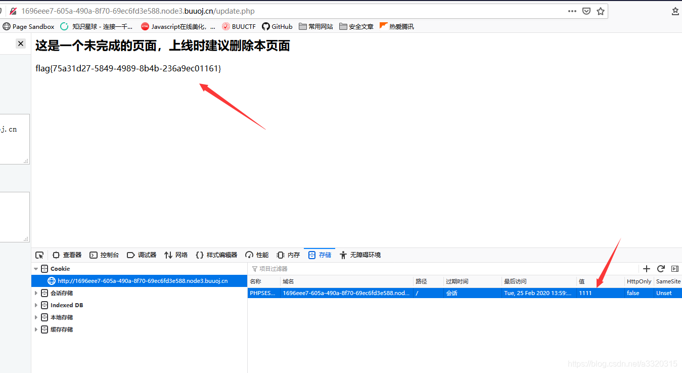This screenshot has height=373, width=682.
Task: Click the HttpOnly false cell
Action: [x=639, y=293]
